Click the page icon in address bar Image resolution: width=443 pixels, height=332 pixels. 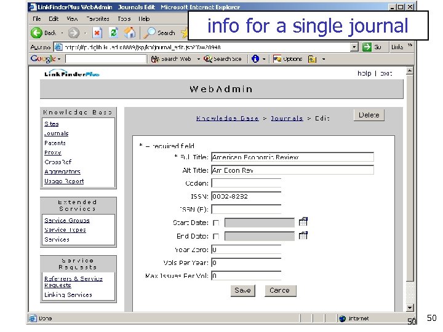point(58,47)
